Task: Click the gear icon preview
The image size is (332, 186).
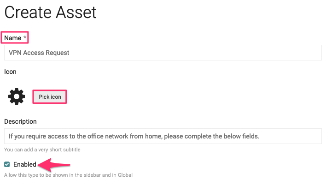Action: [17, 97]
